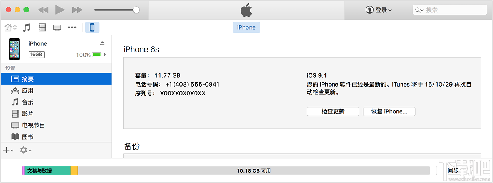Switch to the TV shows library icon
The width and height of the screenshot is (493, 183).
point(57,27)
